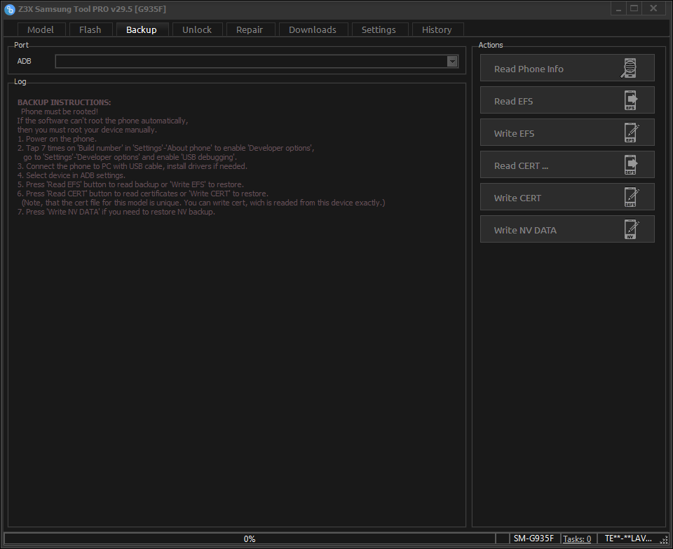Open the Flash tab
Viewport: 673px width, 549px height.
pyautogui.click(x=90, y=29)
